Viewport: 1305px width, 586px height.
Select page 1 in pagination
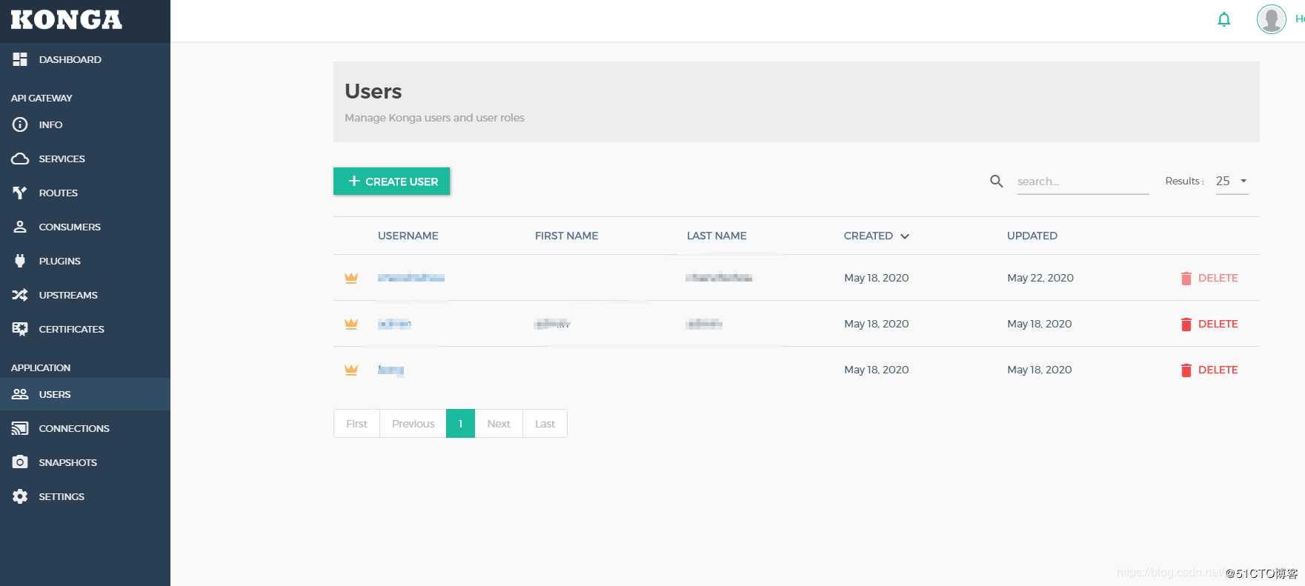(460, 424)
